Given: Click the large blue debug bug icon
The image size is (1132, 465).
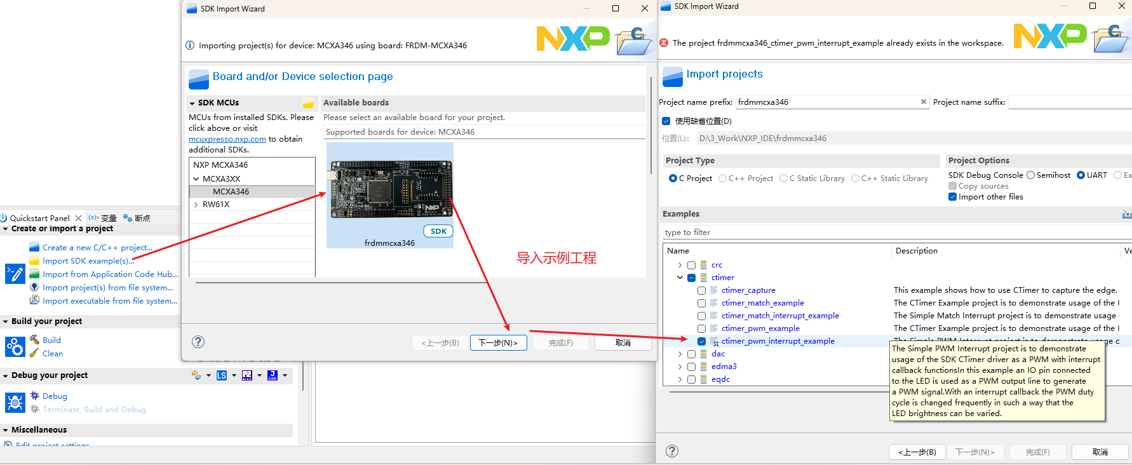Looking at the screenshot, I should pyautogui.click(x=15, y=402).
